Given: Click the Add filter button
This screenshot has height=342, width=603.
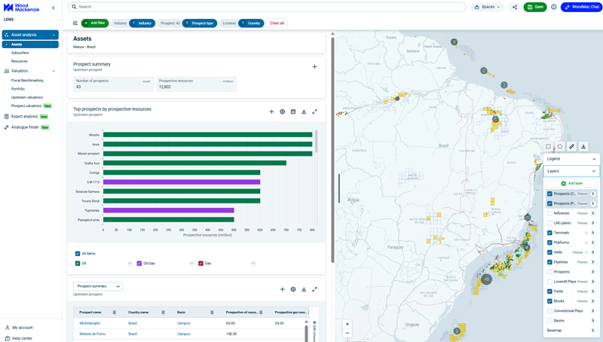Looking at the screenshot, I should coord(95,23).
